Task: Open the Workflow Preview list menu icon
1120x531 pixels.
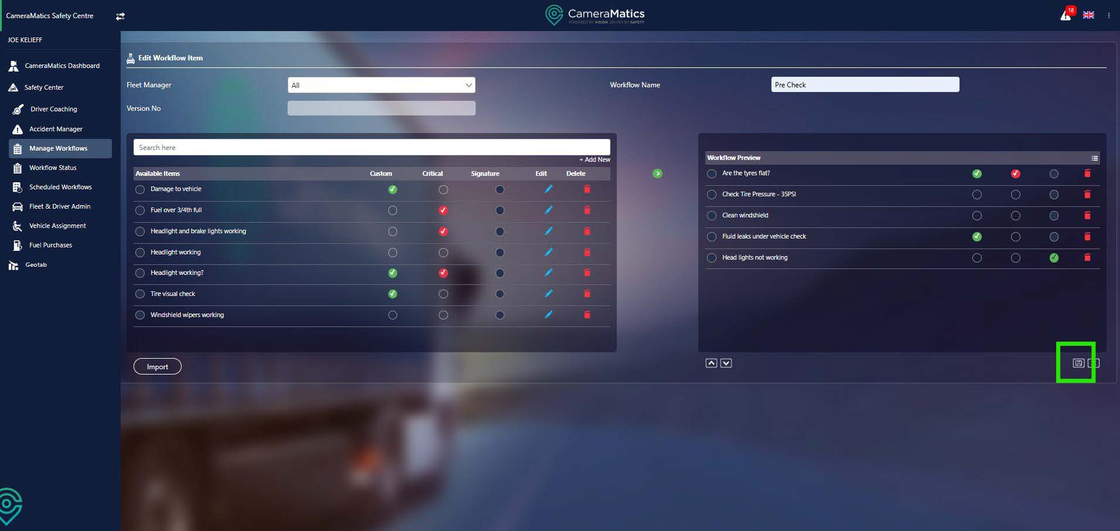Action: coord(1094,158)
